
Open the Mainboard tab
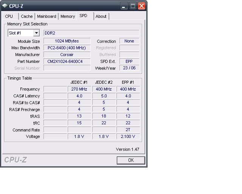pyautogui.click(x=47, y=16)
